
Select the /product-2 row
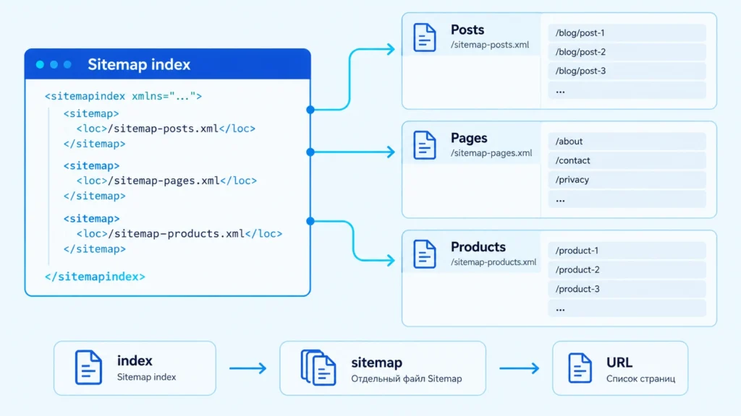pos(627,270)
